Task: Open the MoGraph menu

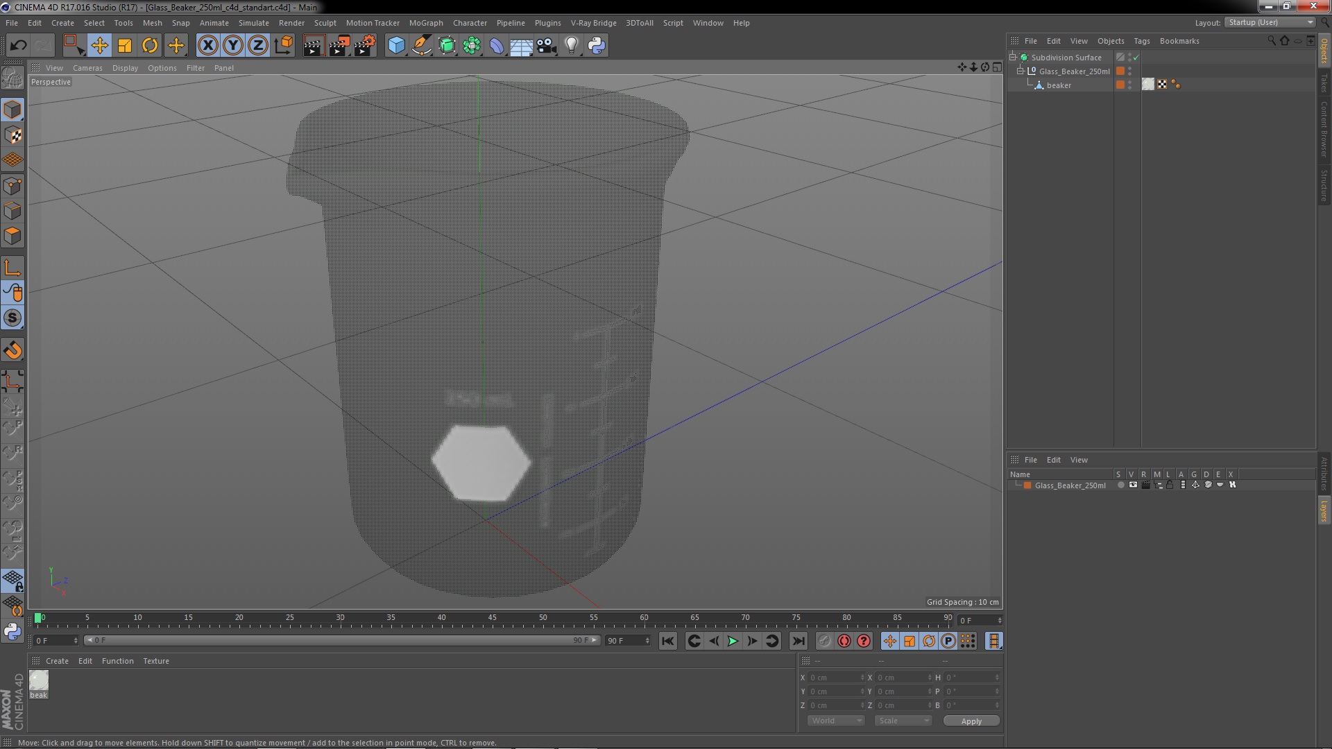Action: click(425, 23)
